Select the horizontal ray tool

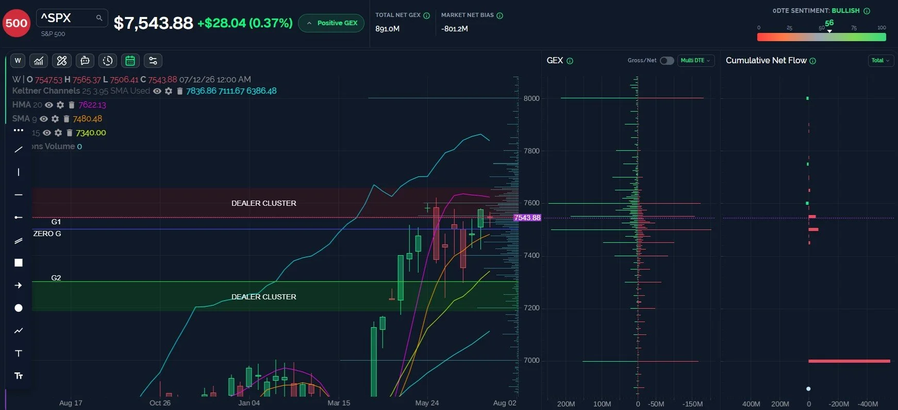19,218
